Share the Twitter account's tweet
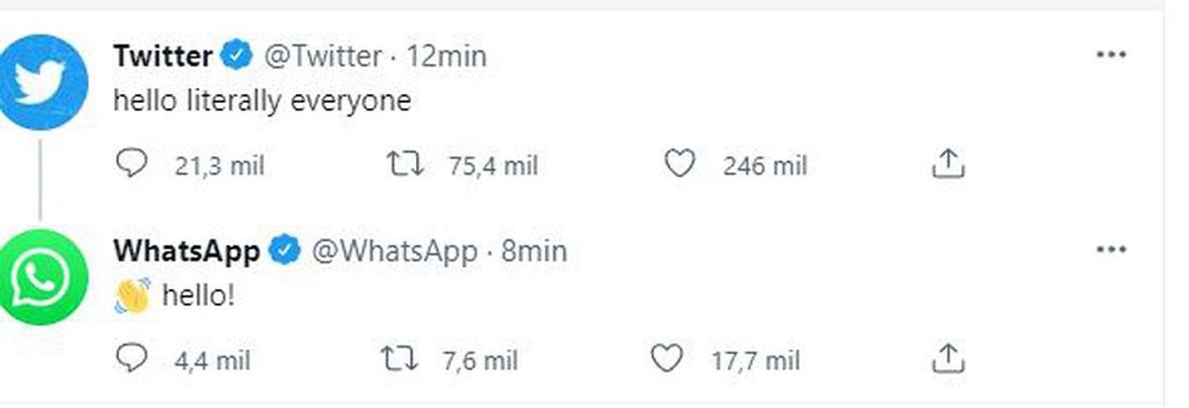Image resolution: width=1189 pixels, height=408 pixels. [x=948, y=165]
